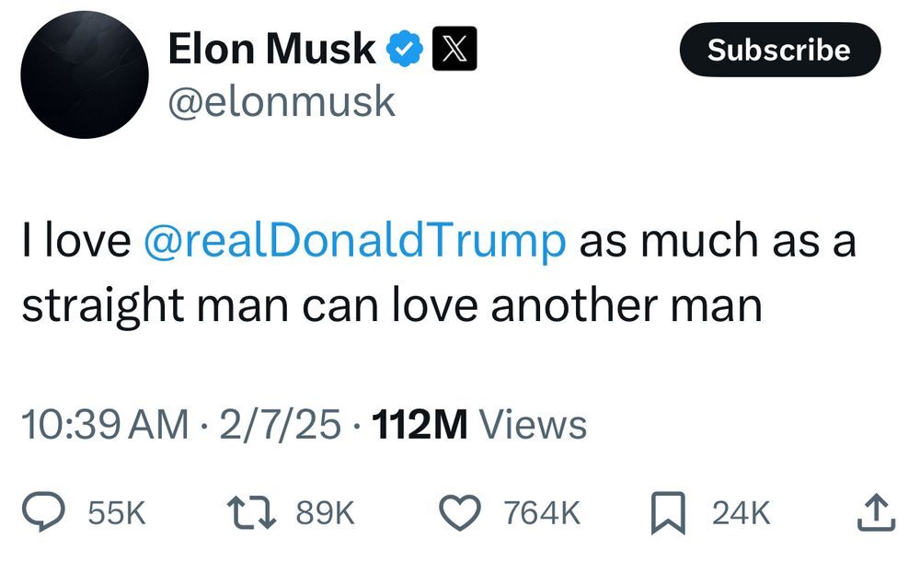The width and height of the screenshot is (920, 572).
Task: Open the 112M Views analytics
Action: (478, 425)
